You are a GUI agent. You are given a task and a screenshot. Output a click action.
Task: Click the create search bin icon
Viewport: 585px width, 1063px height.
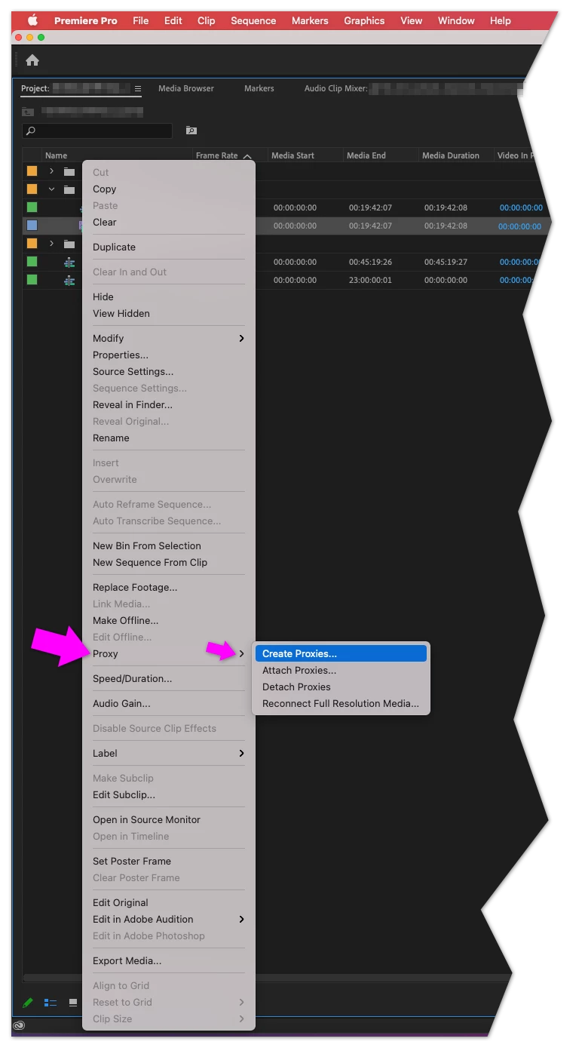click(x=191, y=131)
